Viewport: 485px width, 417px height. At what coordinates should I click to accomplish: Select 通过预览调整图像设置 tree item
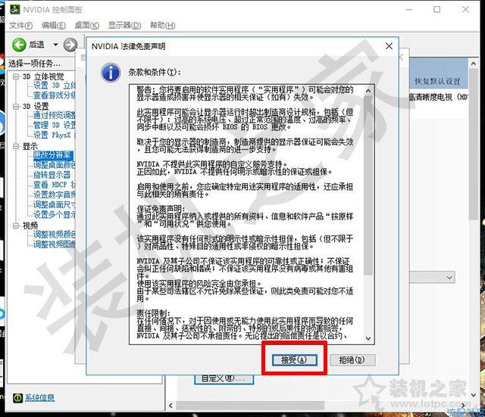point(54,115)
